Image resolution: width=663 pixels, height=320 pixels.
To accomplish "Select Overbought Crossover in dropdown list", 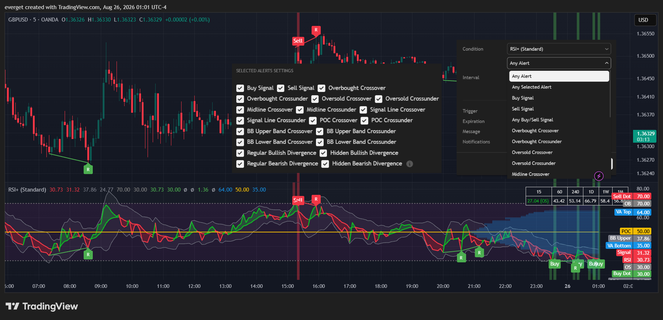I will coord(559,131).
